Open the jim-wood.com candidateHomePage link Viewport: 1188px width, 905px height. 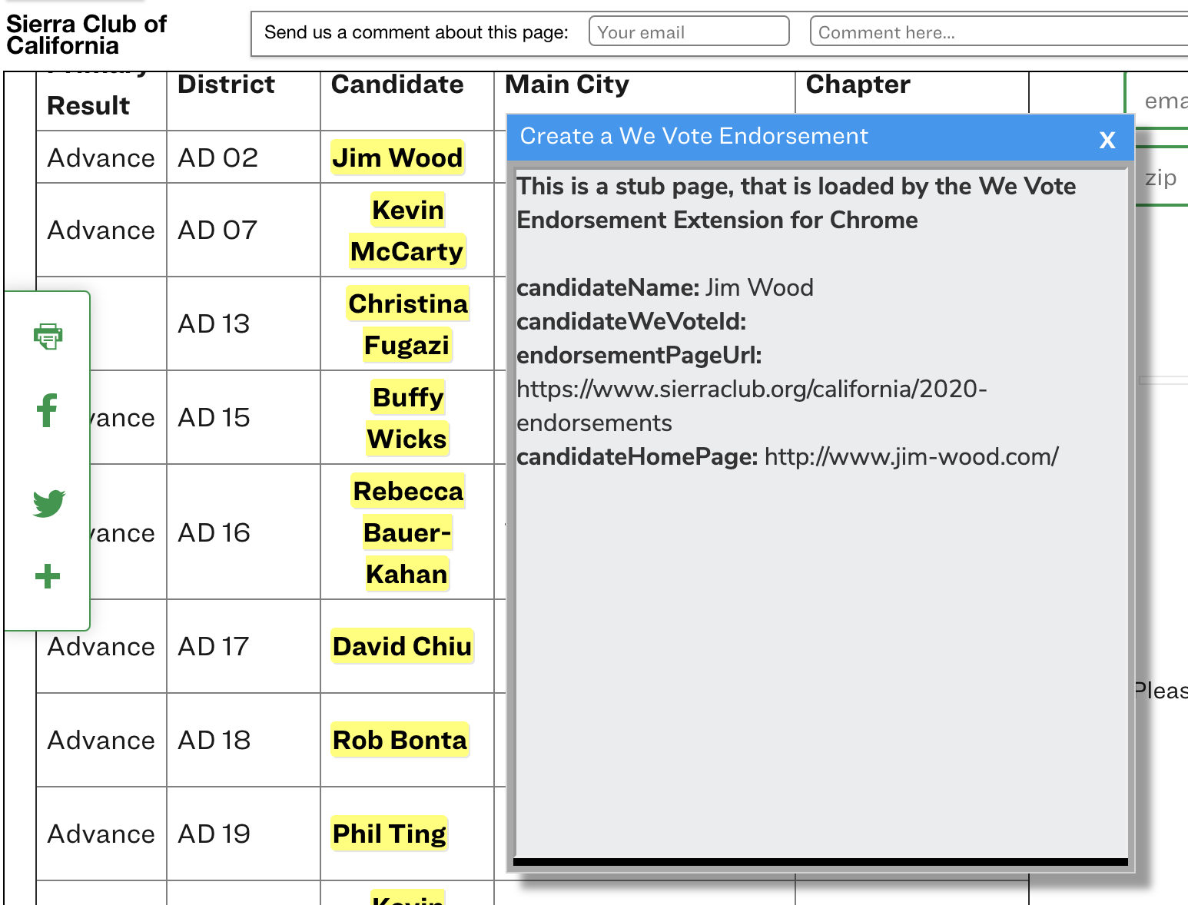tap(911, 456)
